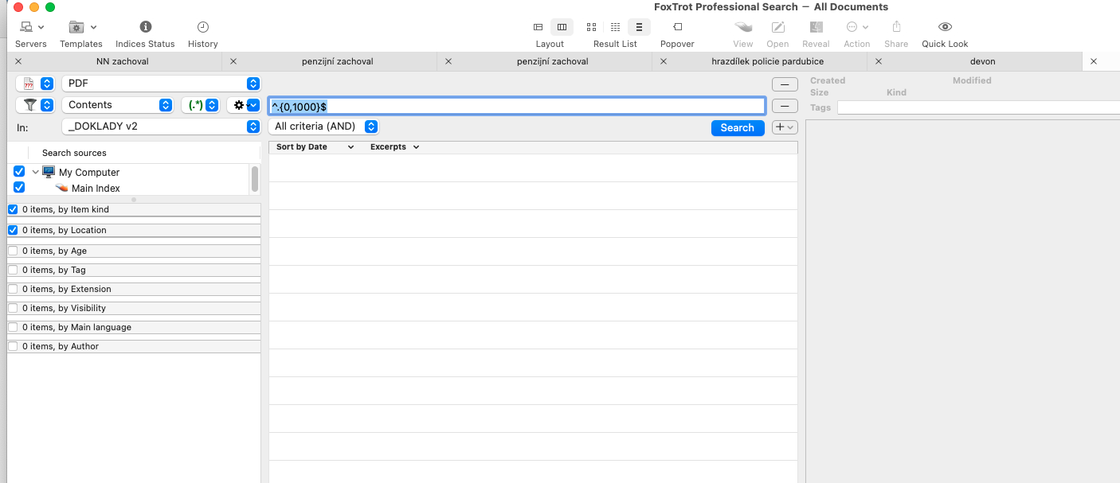This screenshot has width=1120, height=483.
Task: Click the regex (.*) match mode icon
Action: click(x=195, y=105)
